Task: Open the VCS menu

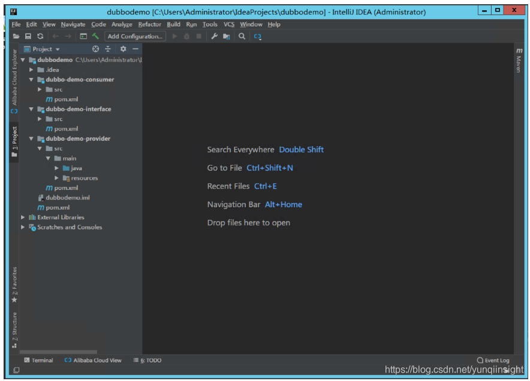Action: coord(229,25)
